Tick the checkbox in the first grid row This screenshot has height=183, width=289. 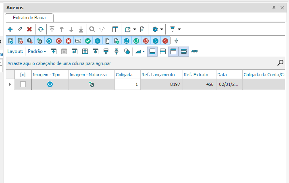pyautogui.click(x=23, y=84)
